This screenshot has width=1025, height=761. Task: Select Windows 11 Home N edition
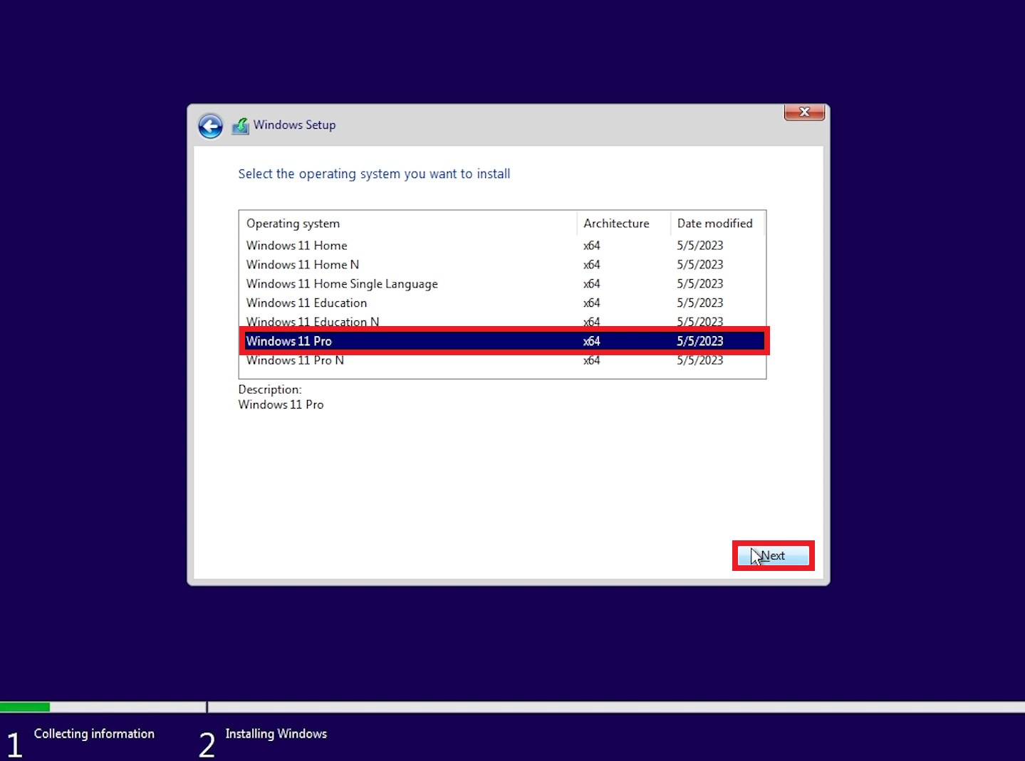(302, 264)
